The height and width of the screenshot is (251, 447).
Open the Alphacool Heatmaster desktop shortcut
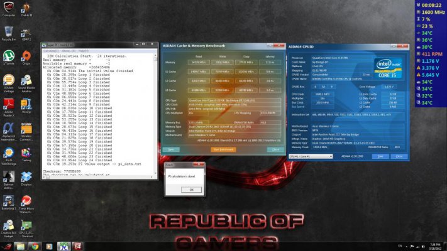pyautogui.click(x=9, y=132)
